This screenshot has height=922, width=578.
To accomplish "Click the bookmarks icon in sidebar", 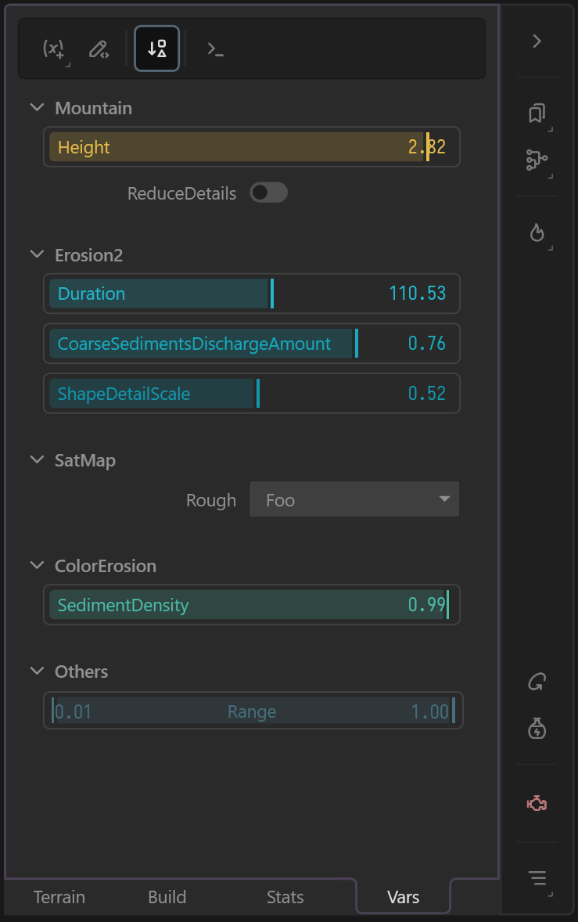I will [537, 113].
